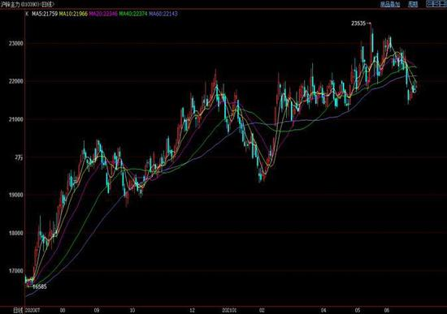
Task: Click the 2万 price axis label
Action: [19, 157]
